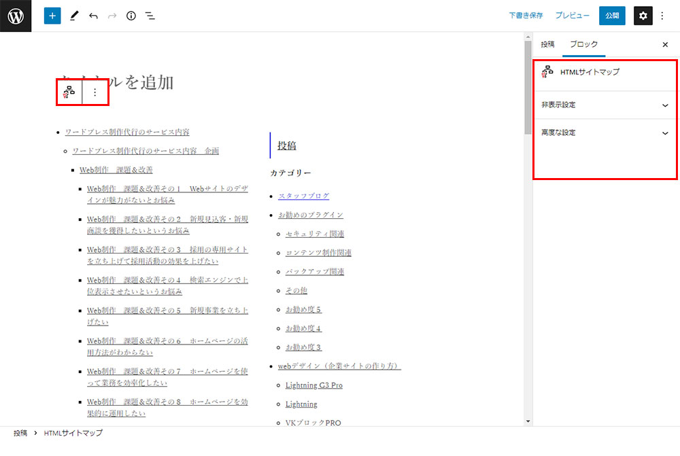The image size is (680, 456).
Task: Switch to the 投稿 sidebar tab
Action: pyautogui.click(x=547, y=44)
